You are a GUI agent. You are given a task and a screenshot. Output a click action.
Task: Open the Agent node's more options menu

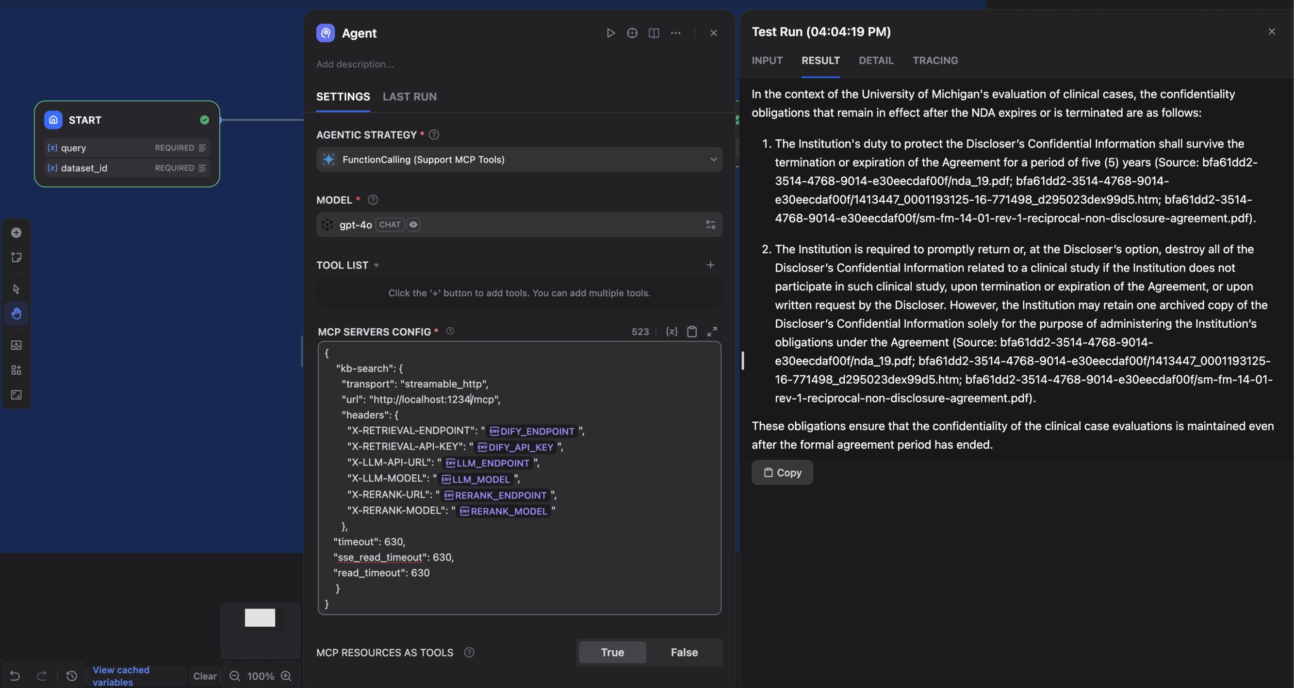point(676,33)
